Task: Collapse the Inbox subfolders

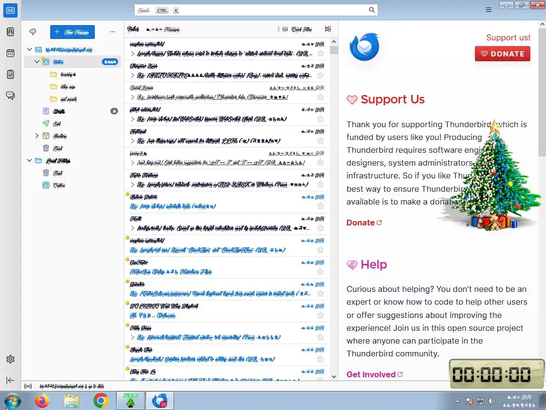Action: coord(37,62)
